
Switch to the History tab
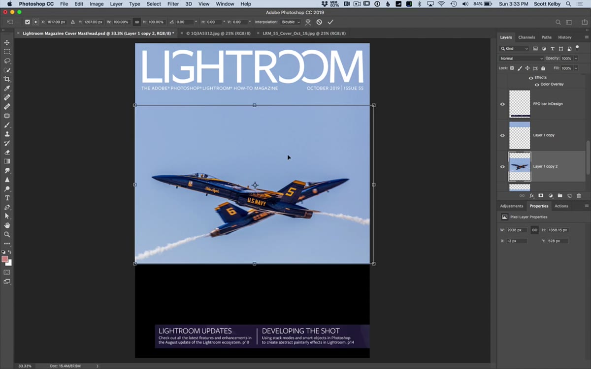(x=564, y=37)
